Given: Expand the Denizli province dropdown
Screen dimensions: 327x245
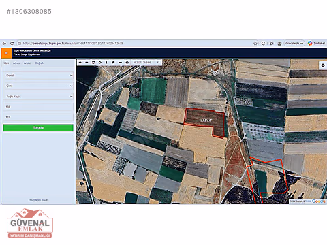Looking at the screenshot, I should coord(38,76).
